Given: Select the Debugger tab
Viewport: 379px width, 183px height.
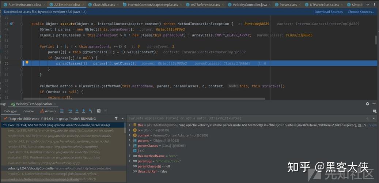Looking at the screenshot, I should (11, 111).
